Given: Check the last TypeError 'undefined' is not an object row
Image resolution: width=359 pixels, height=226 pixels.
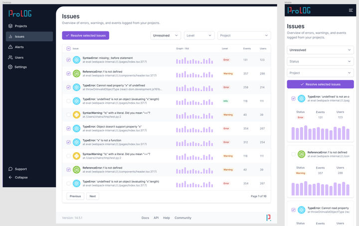Looking at the screenshot, I should (x=68, y=184).
